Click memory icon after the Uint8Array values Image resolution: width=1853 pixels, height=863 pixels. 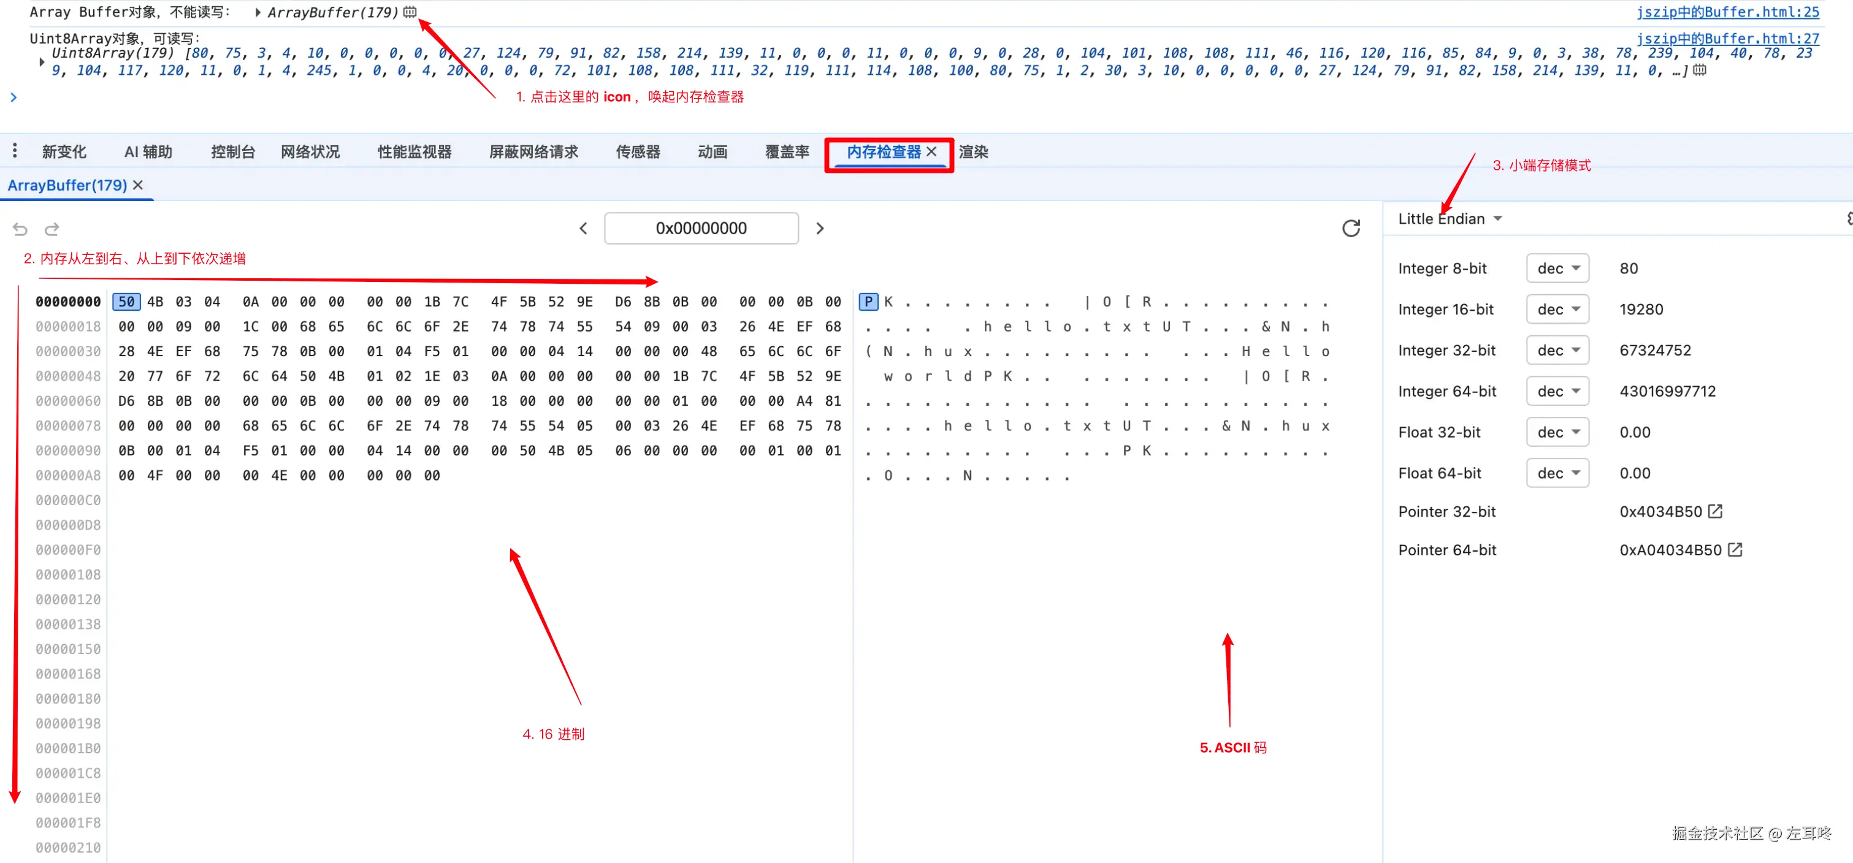1699,70
